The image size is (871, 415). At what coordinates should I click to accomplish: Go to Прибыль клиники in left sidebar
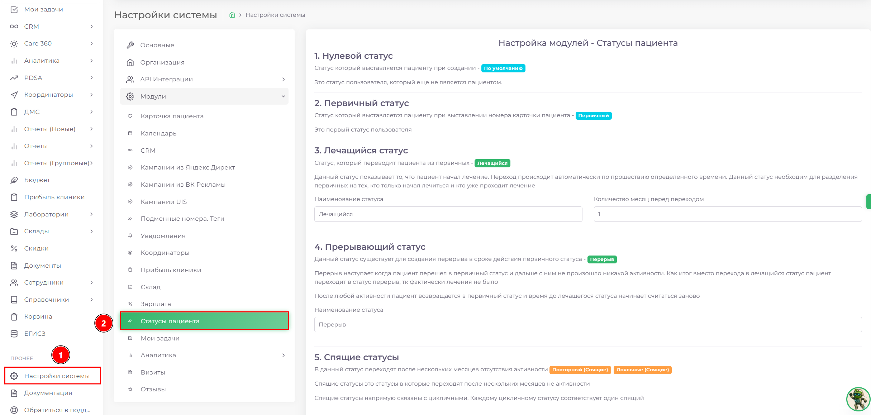tap(52, 197)
